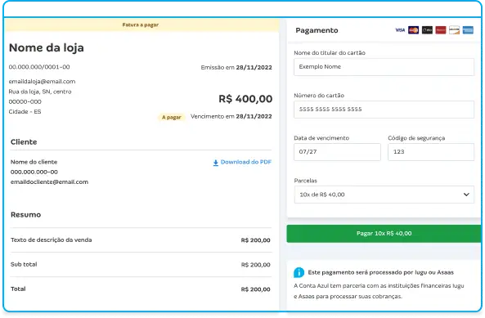Click Texto de descrição da venda row
485x318 pixels.
click(x=141, y=240)
